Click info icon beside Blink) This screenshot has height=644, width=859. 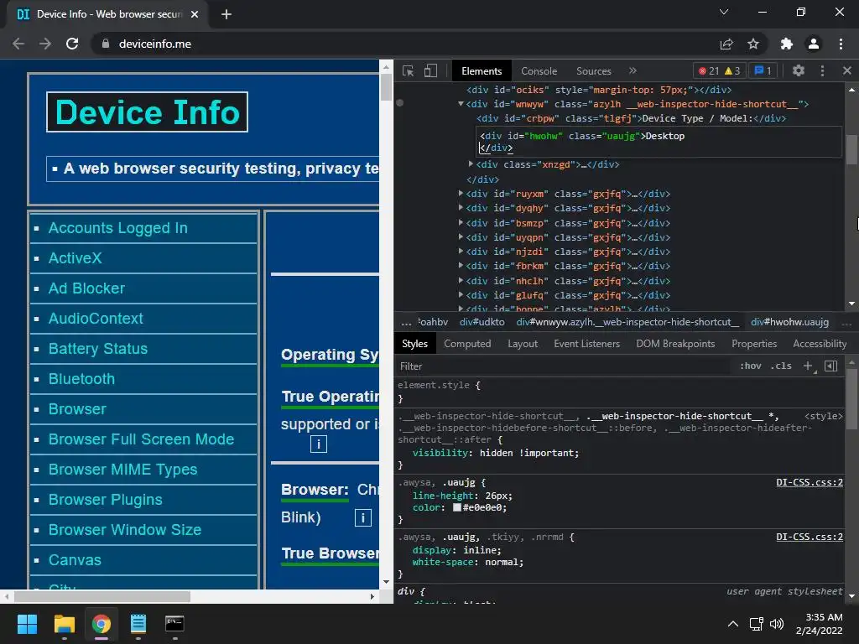pyautogui.click(x=362, y=517)
